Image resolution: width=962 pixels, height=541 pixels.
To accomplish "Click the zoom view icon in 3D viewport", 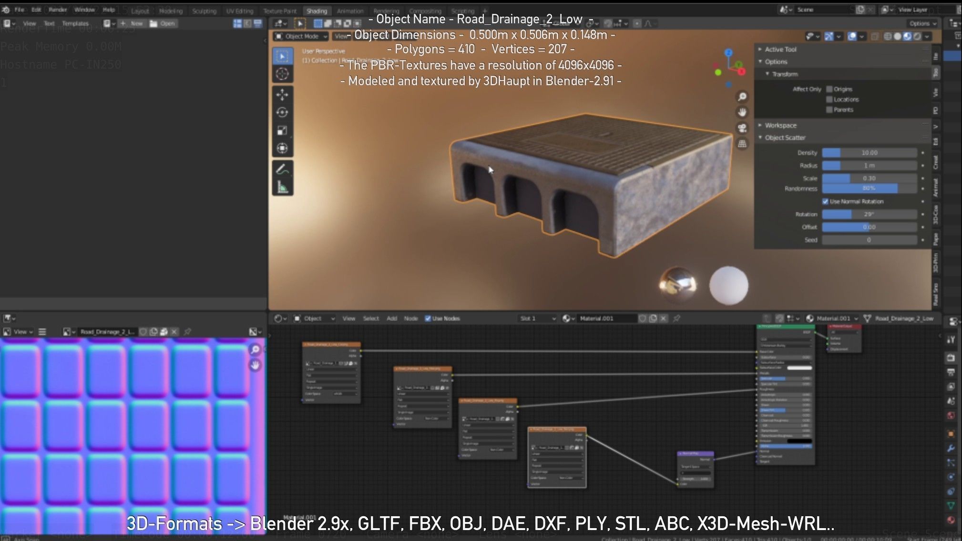I will [x=742, y=97].
